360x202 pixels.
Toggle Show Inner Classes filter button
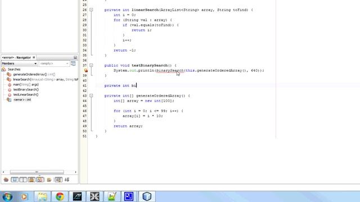[40, 180]
